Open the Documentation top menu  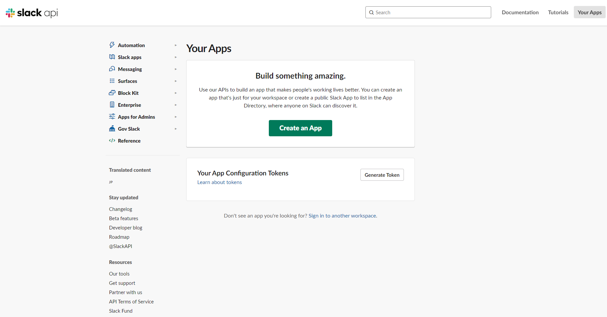tap(520, 12)
